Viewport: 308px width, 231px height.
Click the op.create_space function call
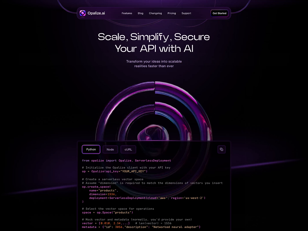click(x=96, y=187)
